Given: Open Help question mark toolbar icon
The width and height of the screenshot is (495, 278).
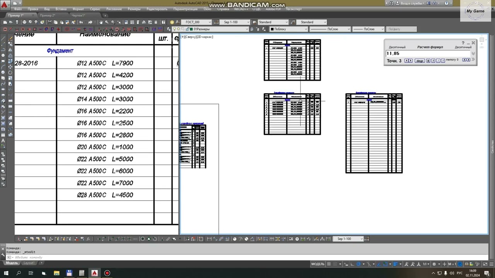Looking at the screenshot, I should 164,22.
